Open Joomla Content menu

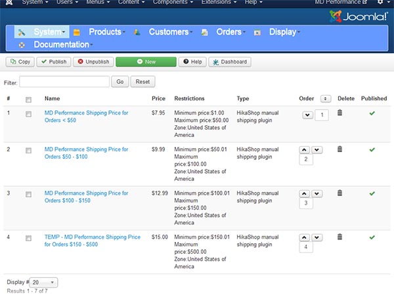pos(131,2)
